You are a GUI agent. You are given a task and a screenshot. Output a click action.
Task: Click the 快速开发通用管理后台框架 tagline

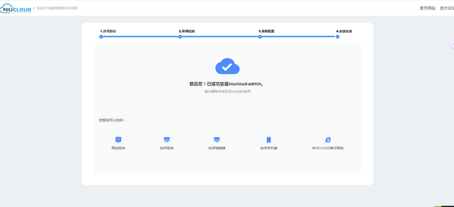pos(57,8)
